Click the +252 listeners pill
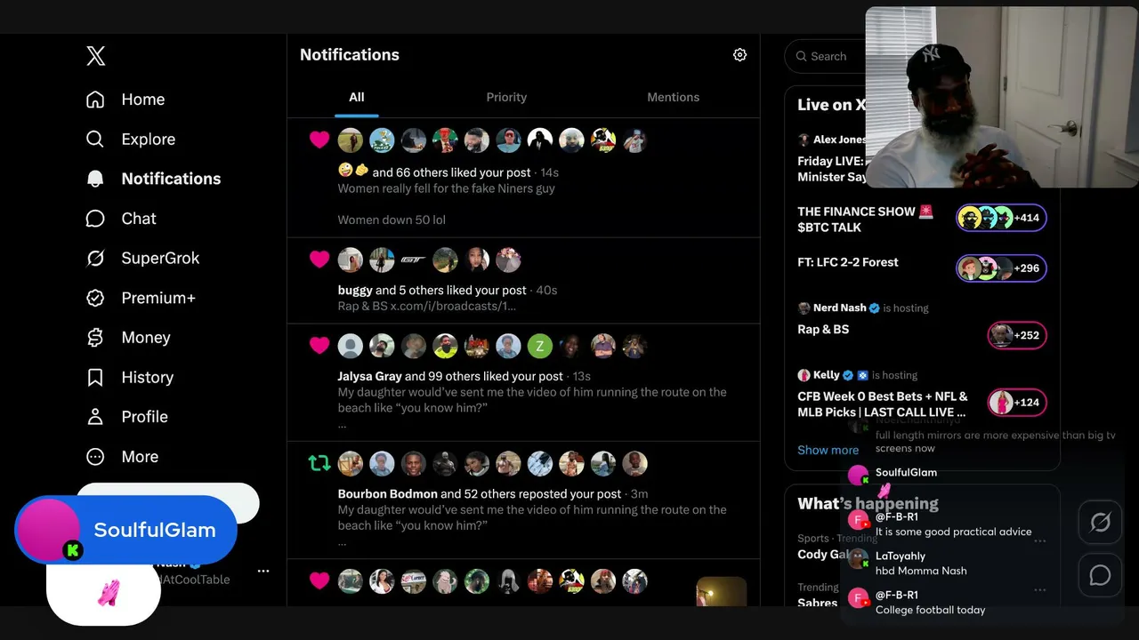The width and height of the screenshot is (1139, 640). click(1017, 335)
